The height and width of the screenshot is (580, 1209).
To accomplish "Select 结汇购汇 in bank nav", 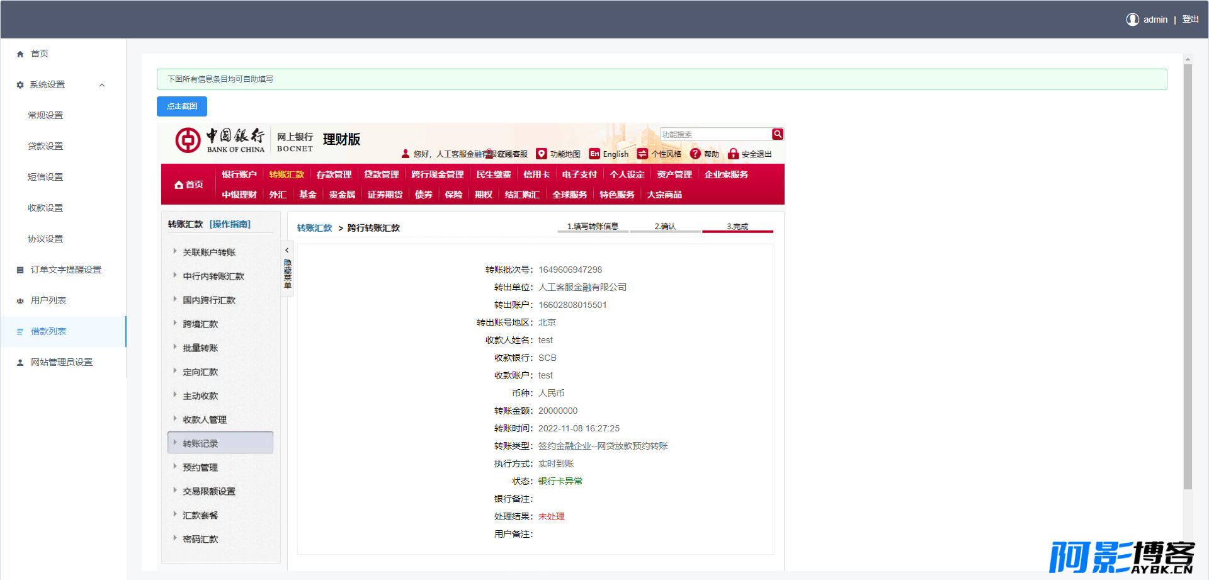I will tap(522, 195).
